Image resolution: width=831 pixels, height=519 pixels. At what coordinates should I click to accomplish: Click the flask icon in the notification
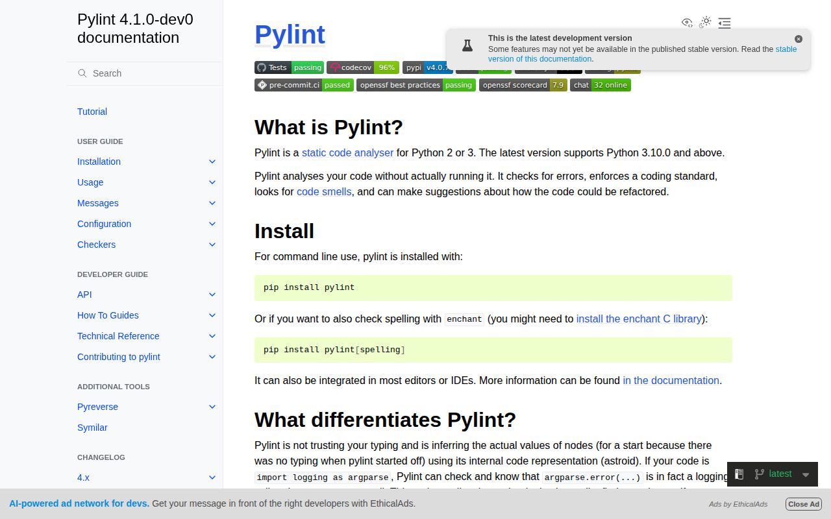pyautogui.click(x=467, y=45)
